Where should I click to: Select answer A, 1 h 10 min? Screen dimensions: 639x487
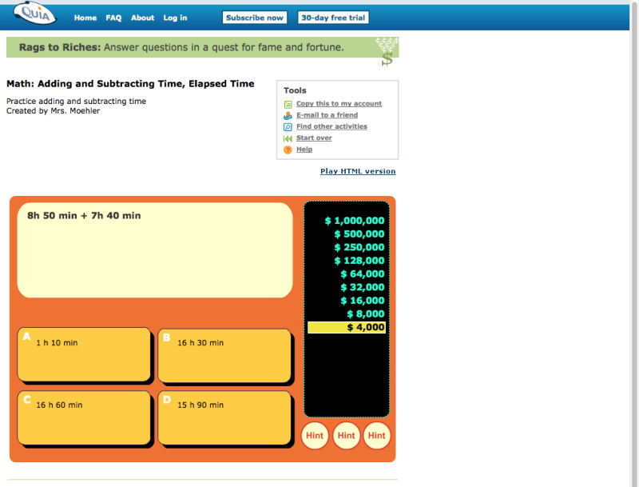[84, 354]
